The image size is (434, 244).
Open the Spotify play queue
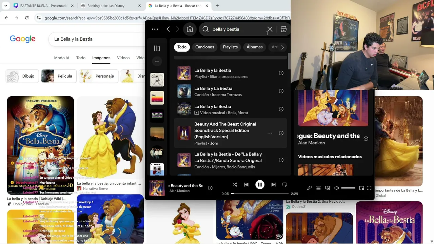tap(318, 188)
